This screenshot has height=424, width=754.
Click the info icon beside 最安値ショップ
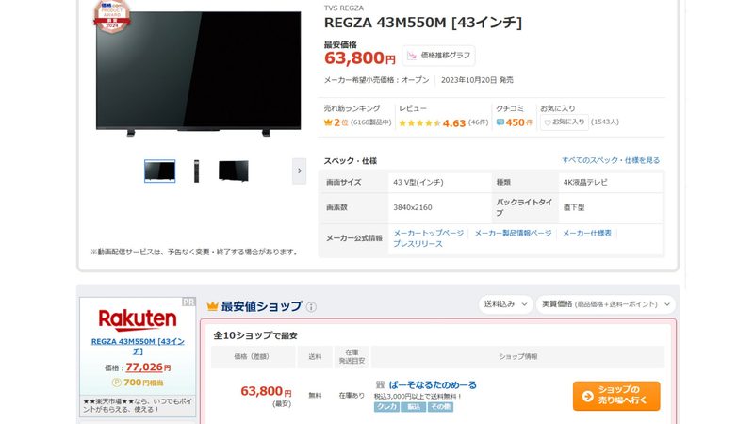(x=311, y=307)
